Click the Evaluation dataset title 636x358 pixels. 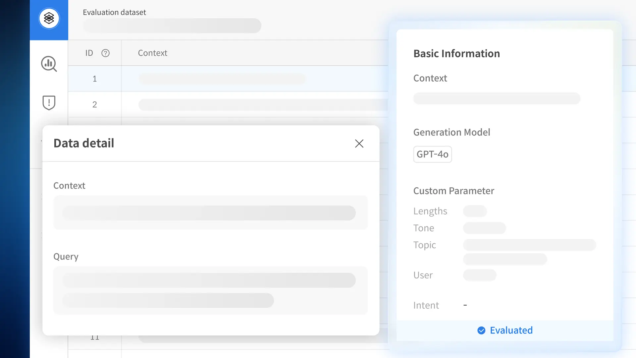(x=114, y=12)
